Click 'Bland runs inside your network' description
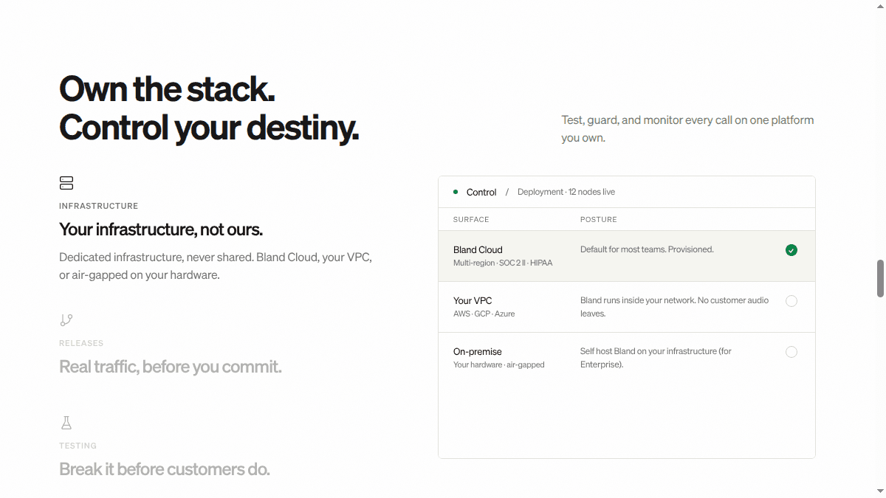 (x=674, y=307)
